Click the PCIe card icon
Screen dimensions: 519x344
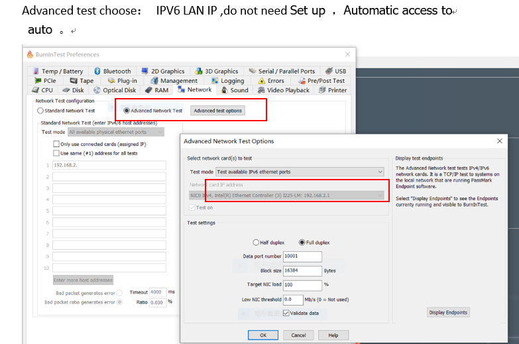pos(38,80)
